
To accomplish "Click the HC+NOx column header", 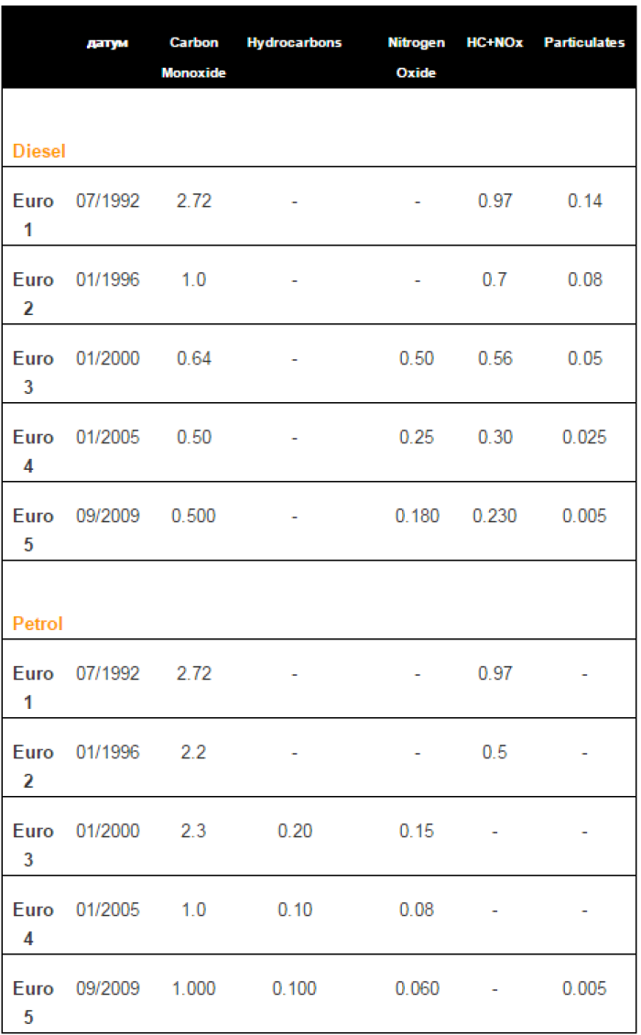I will (x=494, y=43).
